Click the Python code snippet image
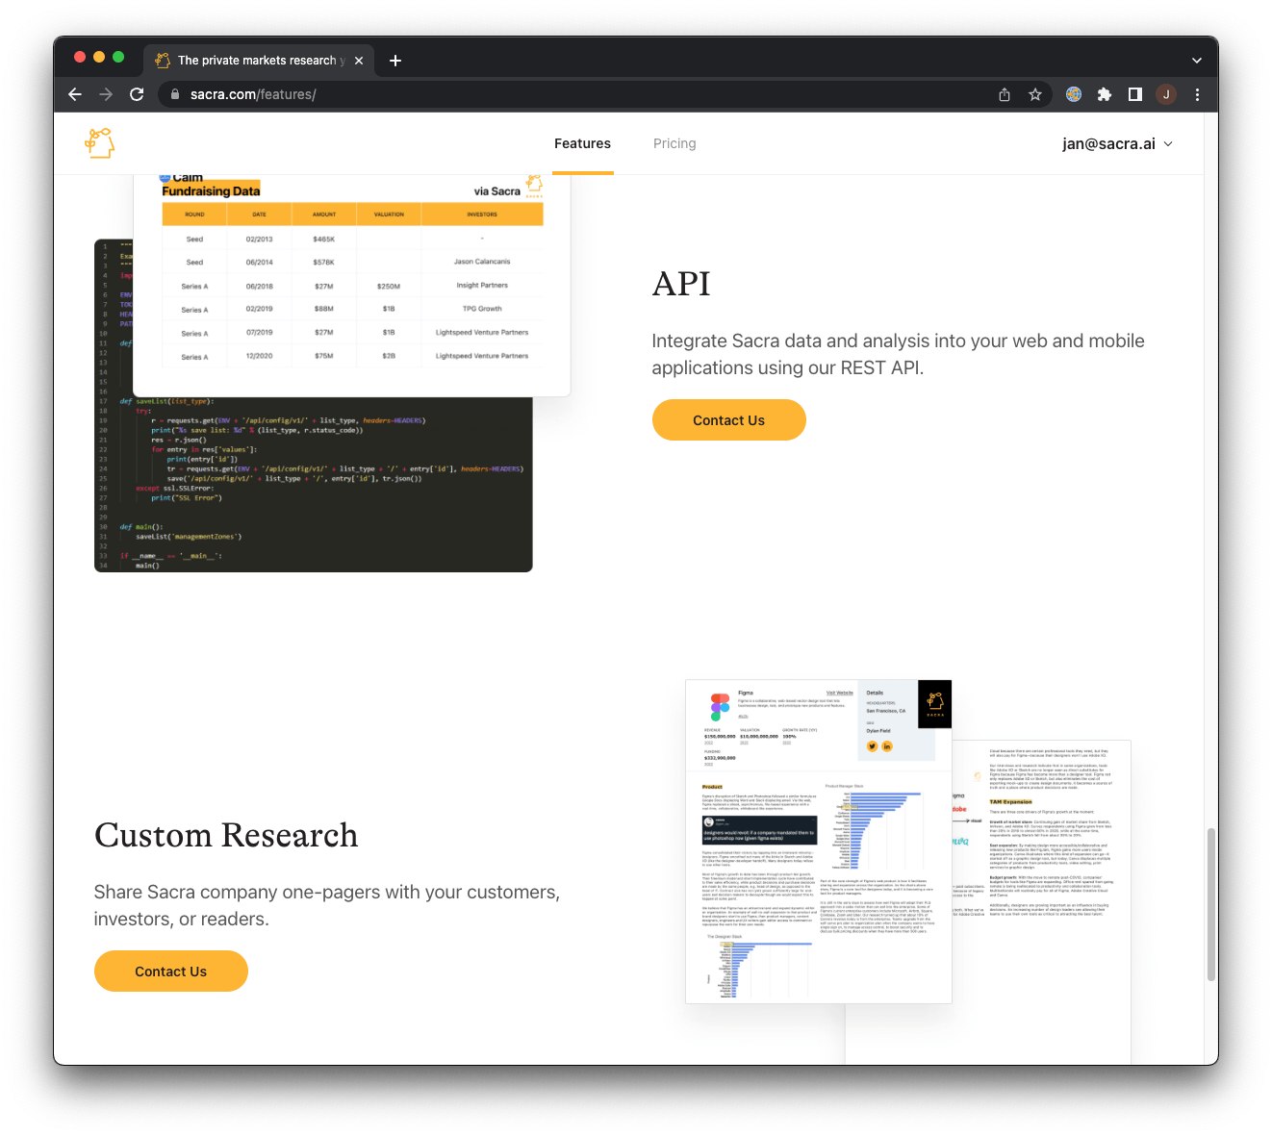The image size is (1272, 1136). click(x=313, y=485)
